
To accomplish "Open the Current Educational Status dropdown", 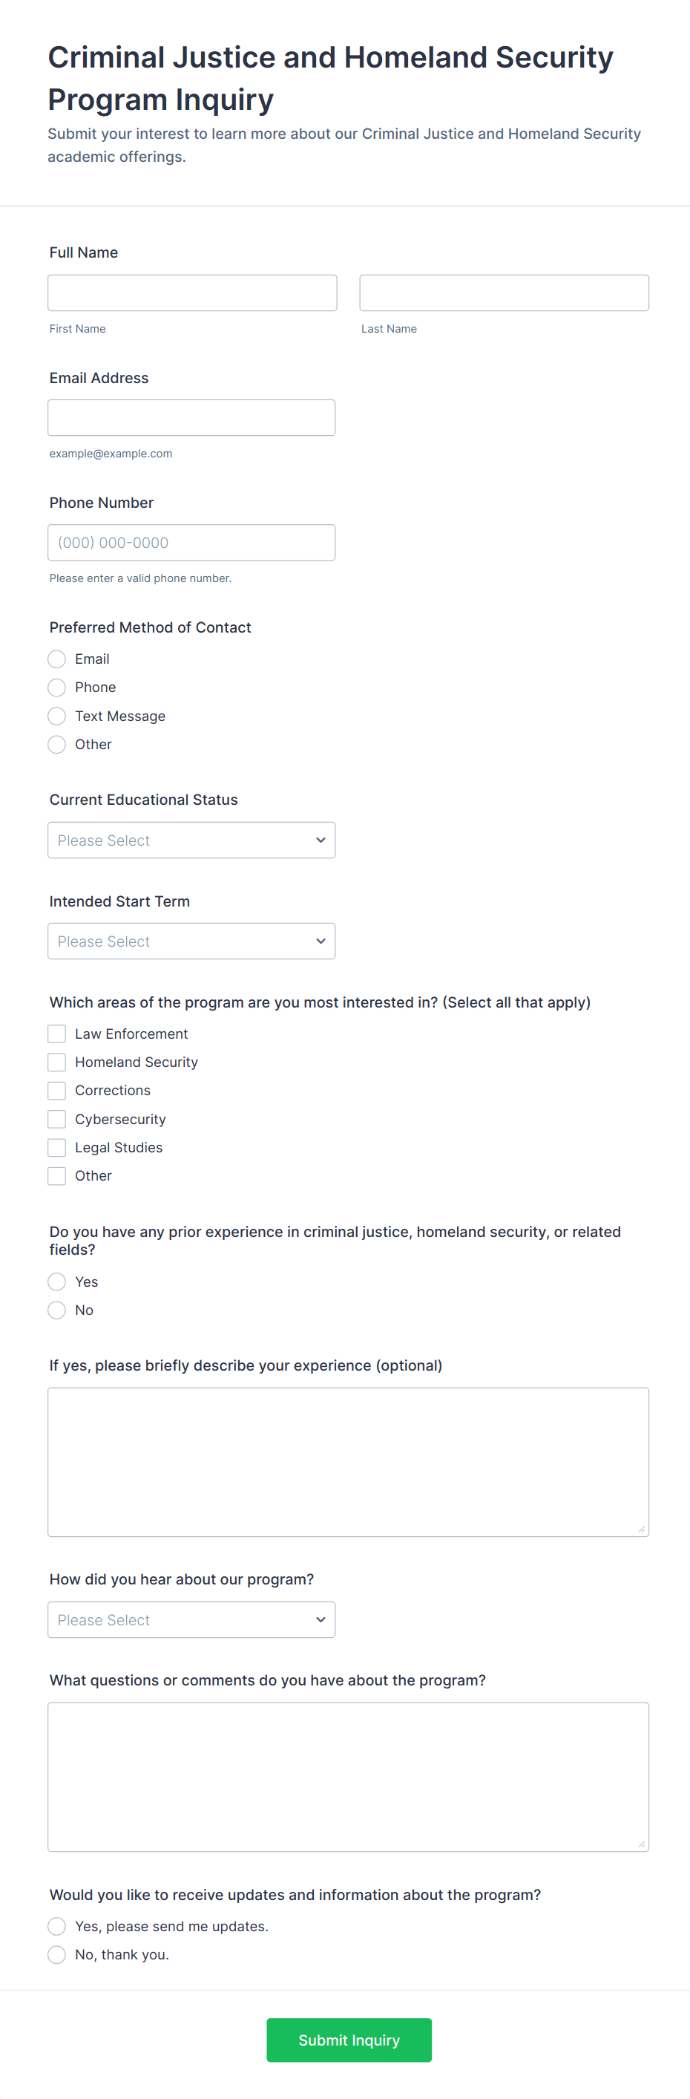I will click(191, 839).
